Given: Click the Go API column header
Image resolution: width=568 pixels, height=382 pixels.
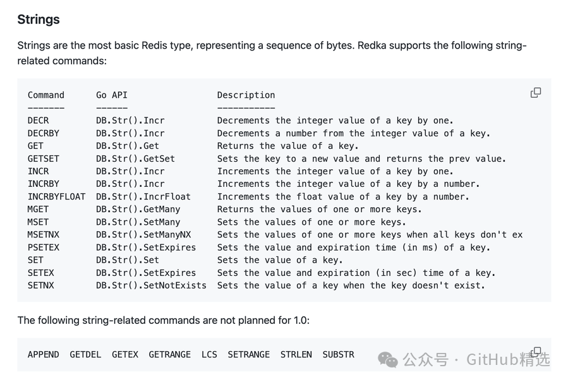Looking at the screenshot, I should pos(111,95).
